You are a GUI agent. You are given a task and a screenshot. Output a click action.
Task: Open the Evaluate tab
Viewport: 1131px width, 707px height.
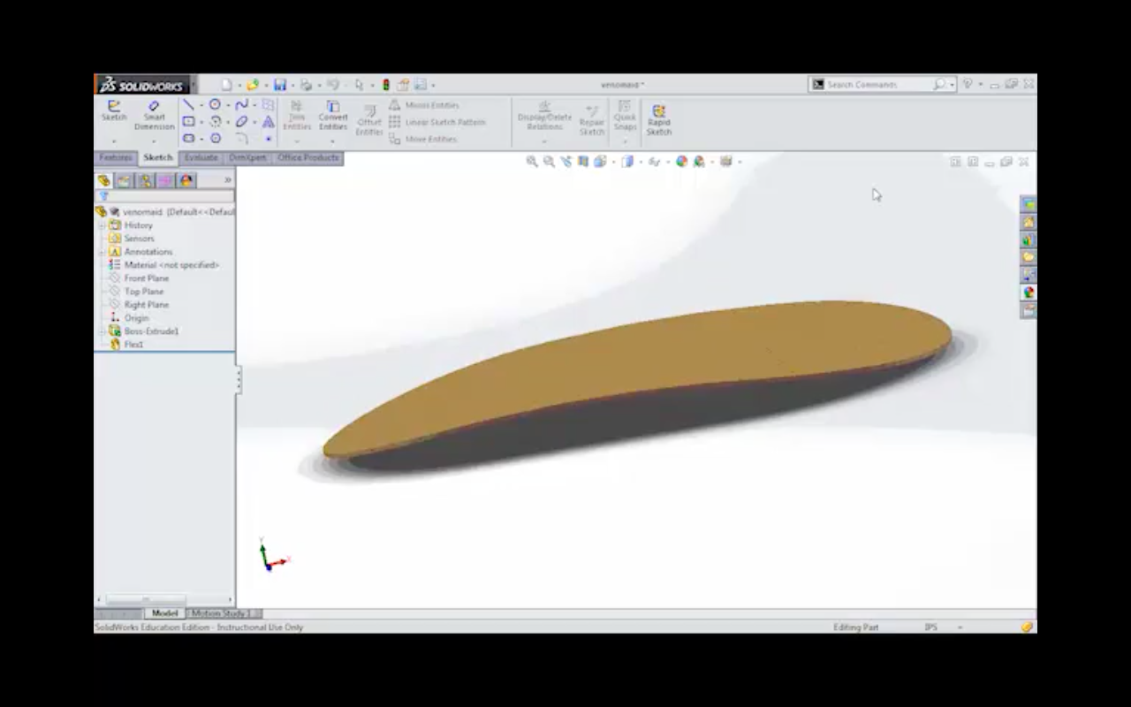201,158
